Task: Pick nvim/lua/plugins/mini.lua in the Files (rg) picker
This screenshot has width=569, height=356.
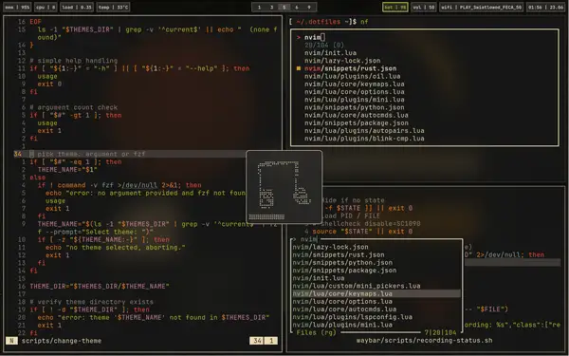Action: click(x=342, y=325)
